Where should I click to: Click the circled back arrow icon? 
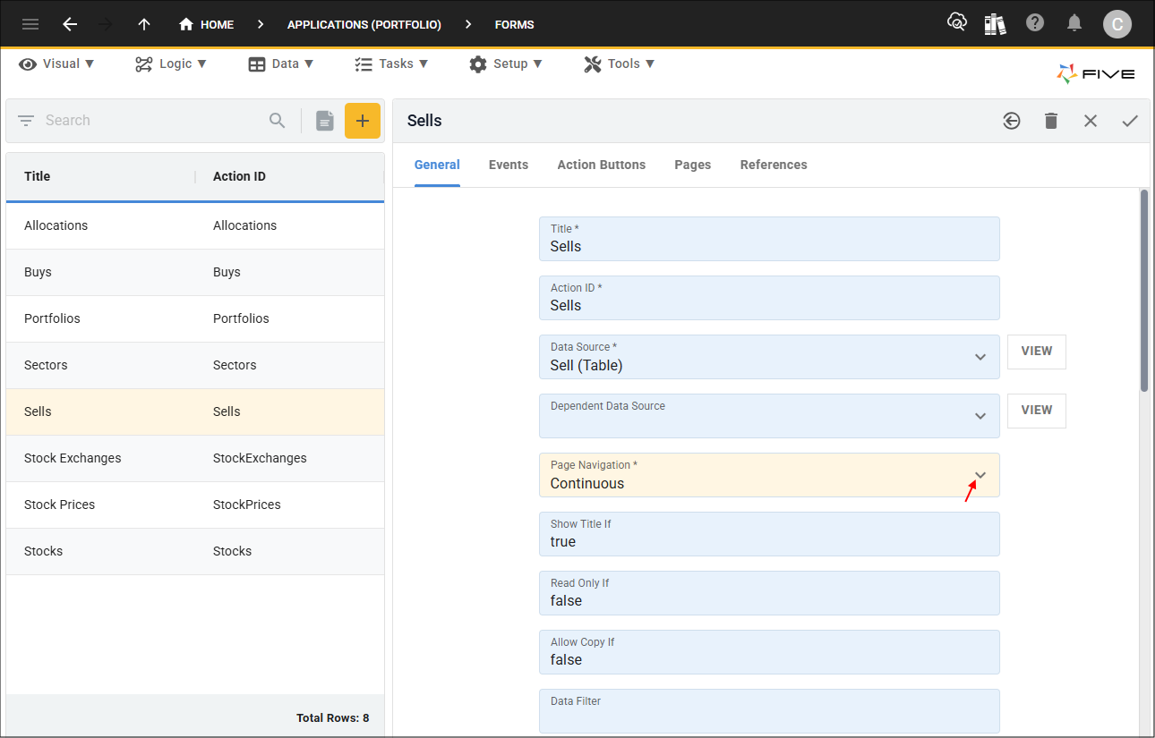tap(1012, 121)
